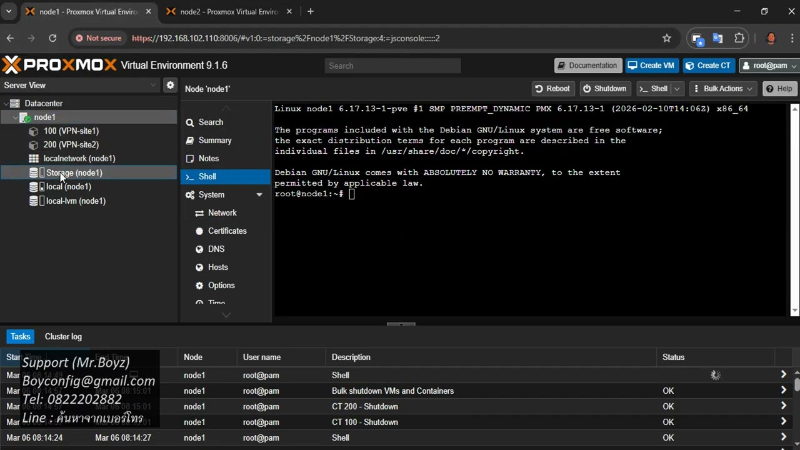Image resolution: width=800 pixels, height=450 pixels.
Task: Click the Shutdown button
Action: click(x=604, y=89)
